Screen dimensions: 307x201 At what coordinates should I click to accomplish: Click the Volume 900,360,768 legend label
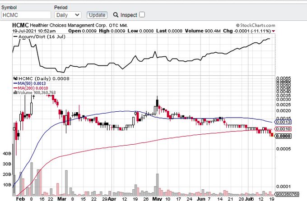(34, 92)
